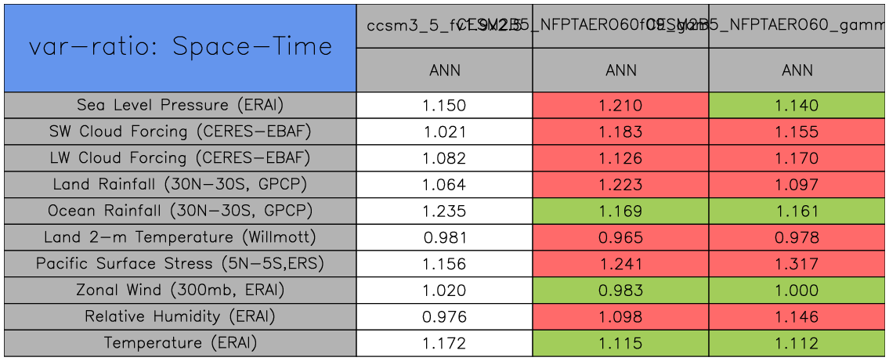
Task: Click the red cell showing 1.210
Action: pyautogui.click(x=620, y=105)
